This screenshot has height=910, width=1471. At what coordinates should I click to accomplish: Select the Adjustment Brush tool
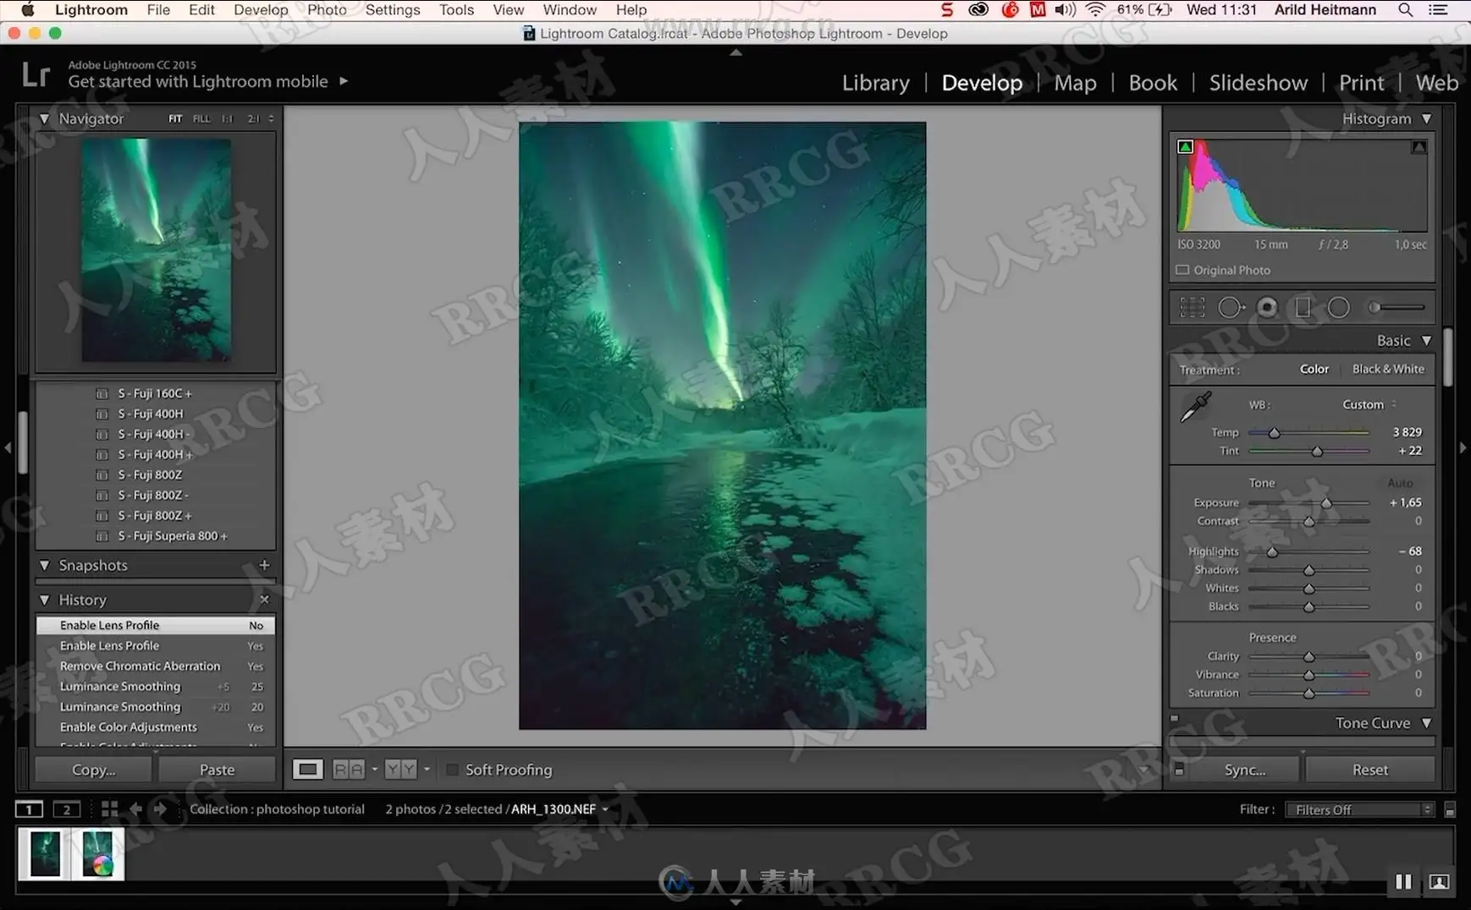[x=1398, y=307]
